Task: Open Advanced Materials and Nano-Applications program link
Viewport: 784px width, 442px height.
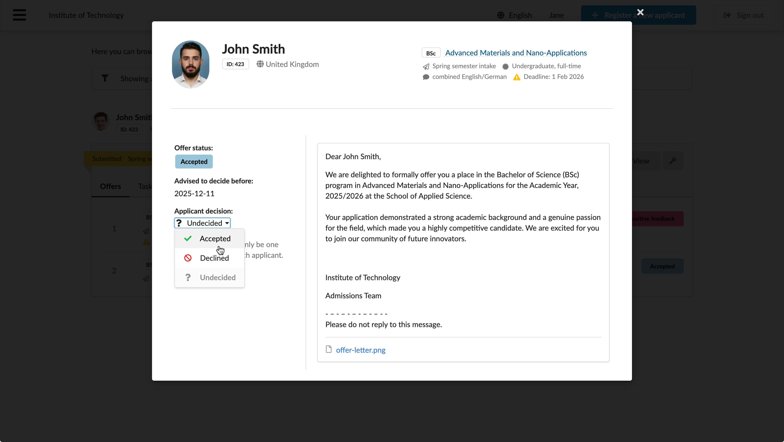Action: tap(516, 53)
